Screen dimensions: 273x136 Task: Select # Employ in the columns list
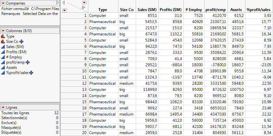[14, 57]
